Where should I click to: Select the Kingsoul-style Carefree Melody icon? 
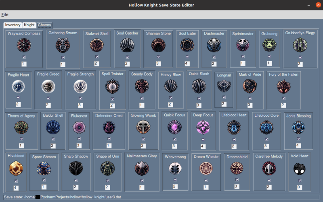[269, 168]
